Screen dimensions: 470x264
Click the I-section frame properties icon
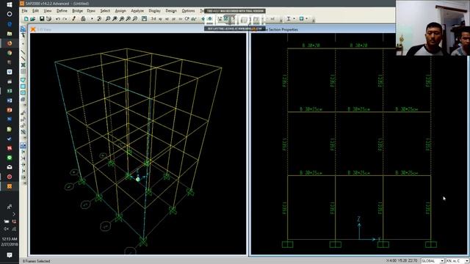pos(289,19)
